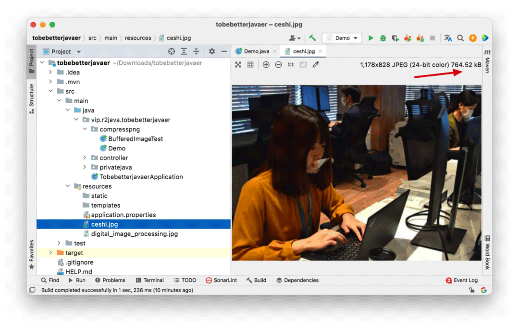
Task: Click the tool windows quick access icon in status bar
Action: [x=33, y=290]
